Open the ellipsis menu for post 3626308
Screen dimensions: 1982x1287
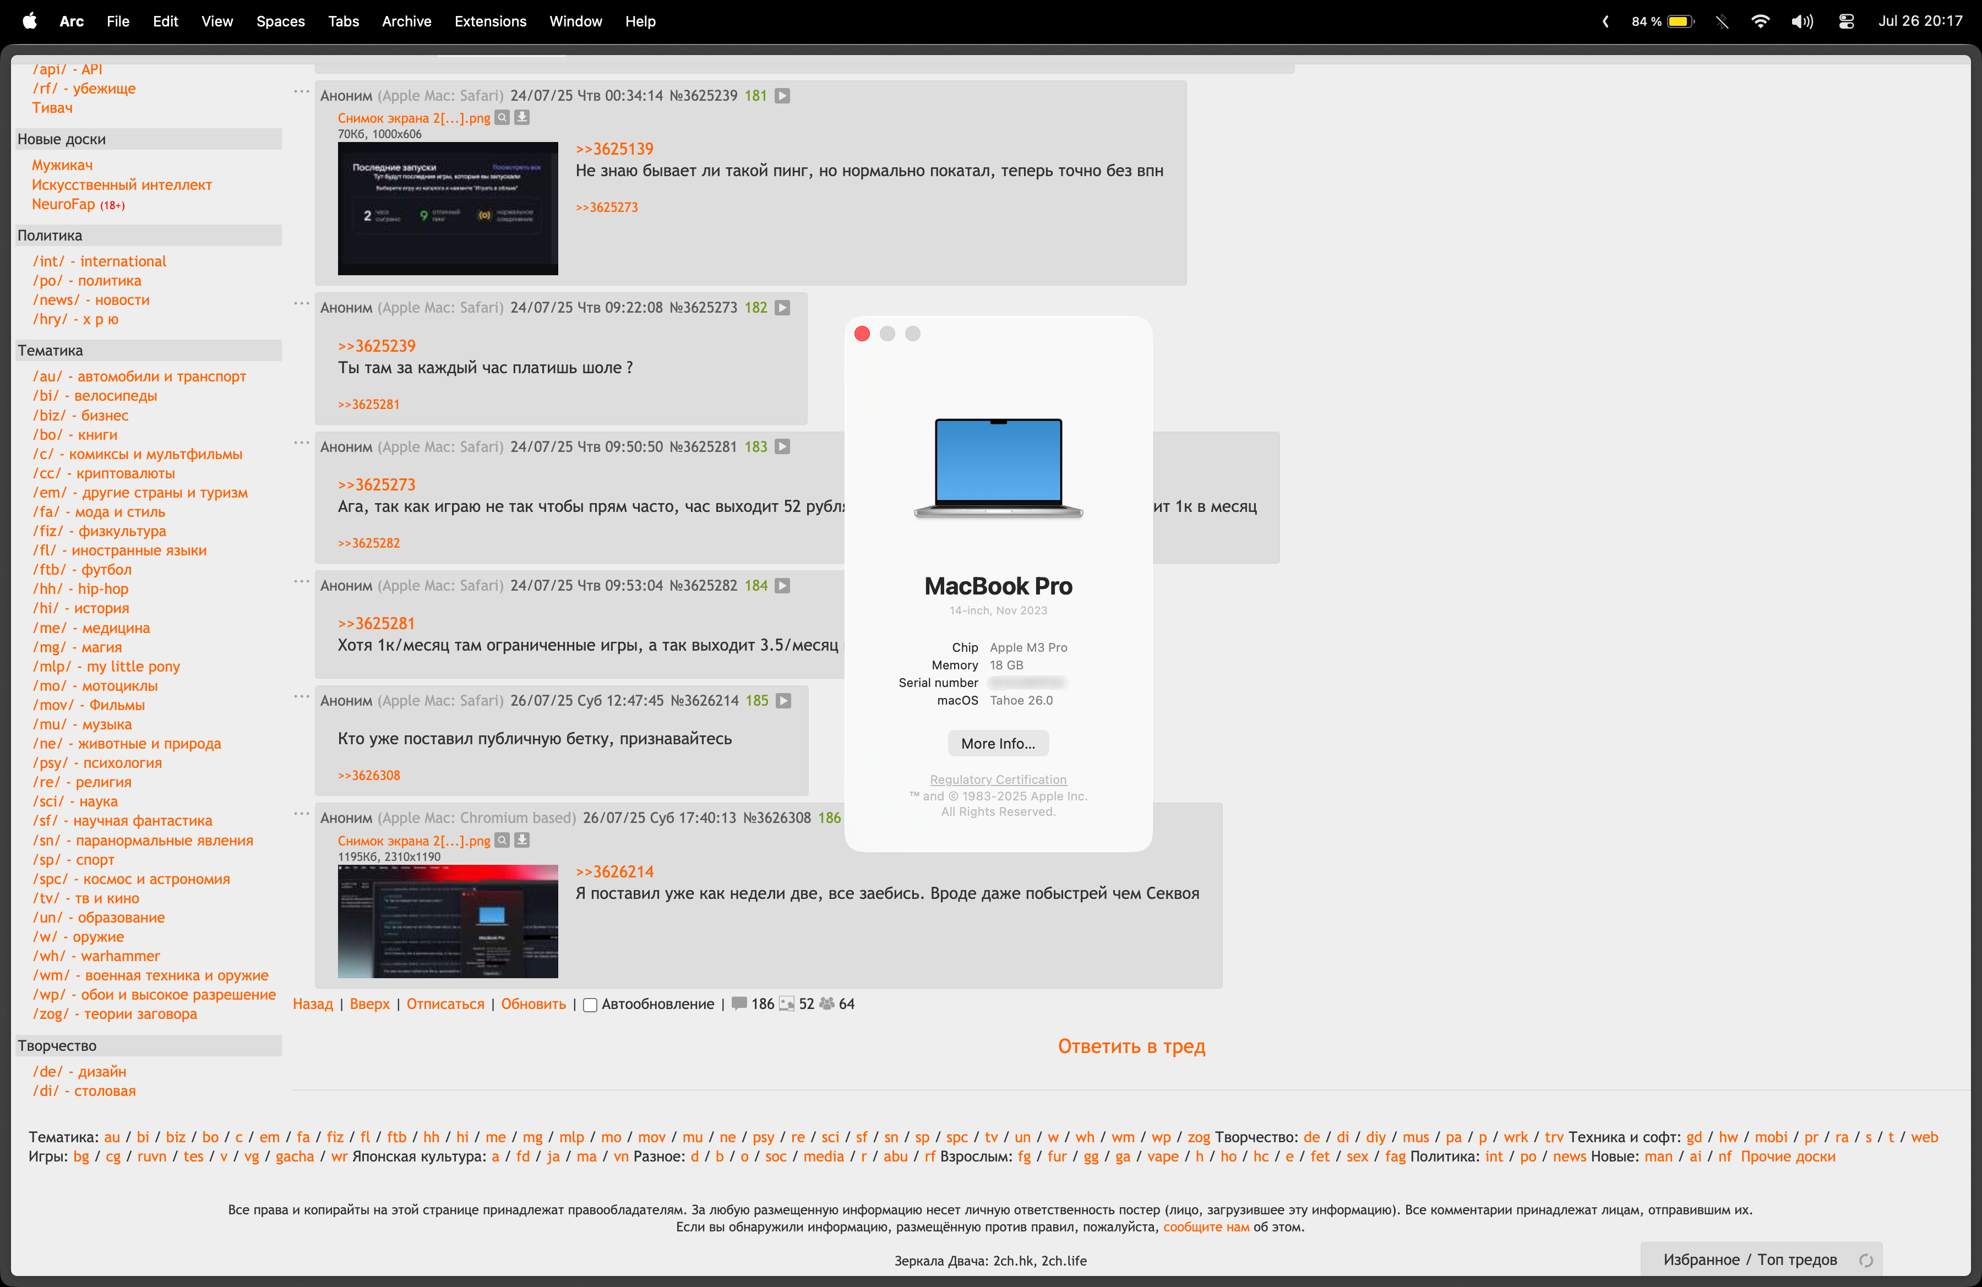pos(302,814)
